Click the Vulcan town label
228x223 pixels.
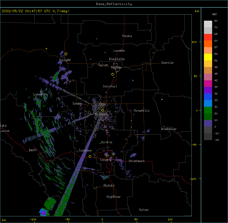(144, 210)
